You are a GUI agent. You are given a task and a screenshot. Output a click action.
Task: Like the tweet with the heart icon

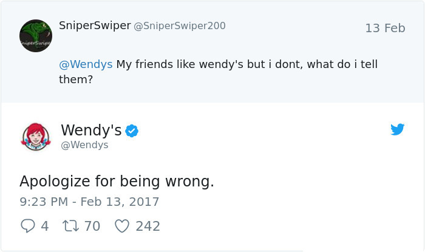pos(122,226)
